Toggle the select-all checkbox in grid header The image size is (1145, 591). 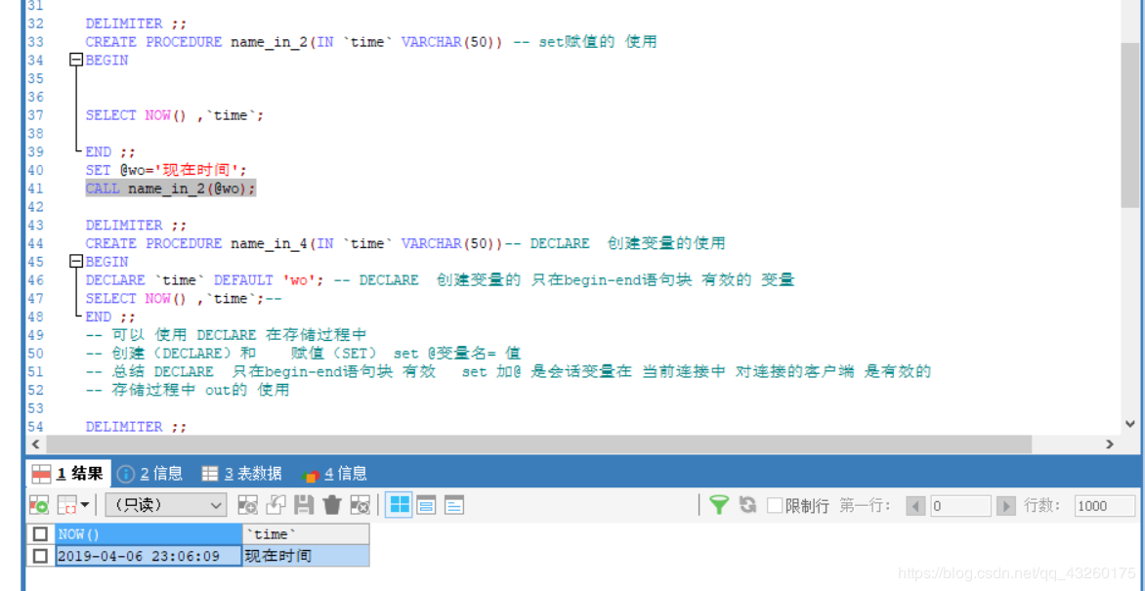pos(40,534)
